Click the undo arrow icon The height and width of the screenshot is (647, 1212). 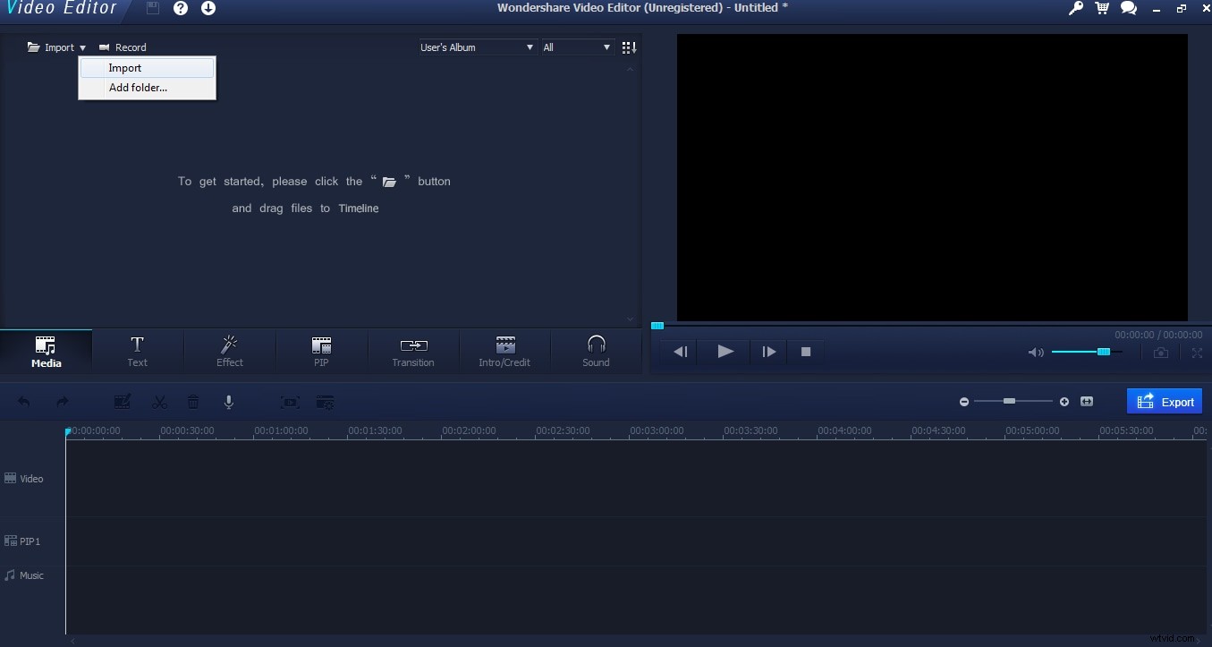(x=24, y=402)
